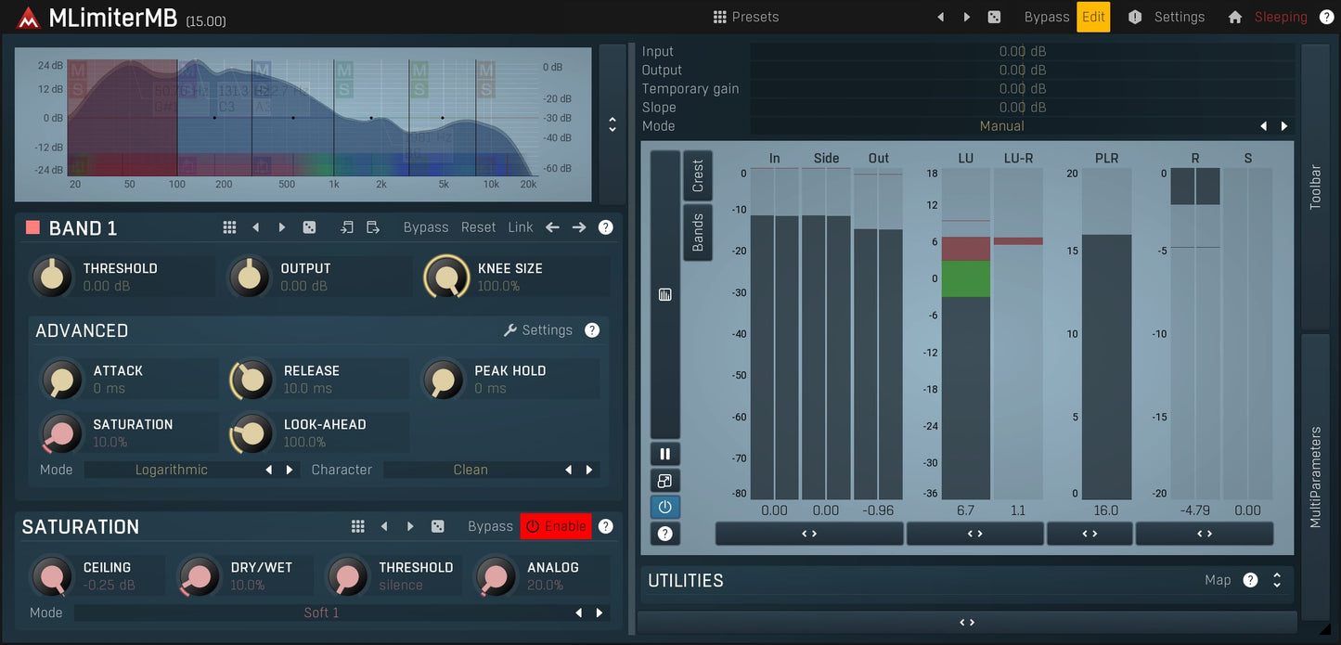Open the Presets menu
This screenshot has width=1341, height=645.
pyautogui.click(x=745, y=17)
